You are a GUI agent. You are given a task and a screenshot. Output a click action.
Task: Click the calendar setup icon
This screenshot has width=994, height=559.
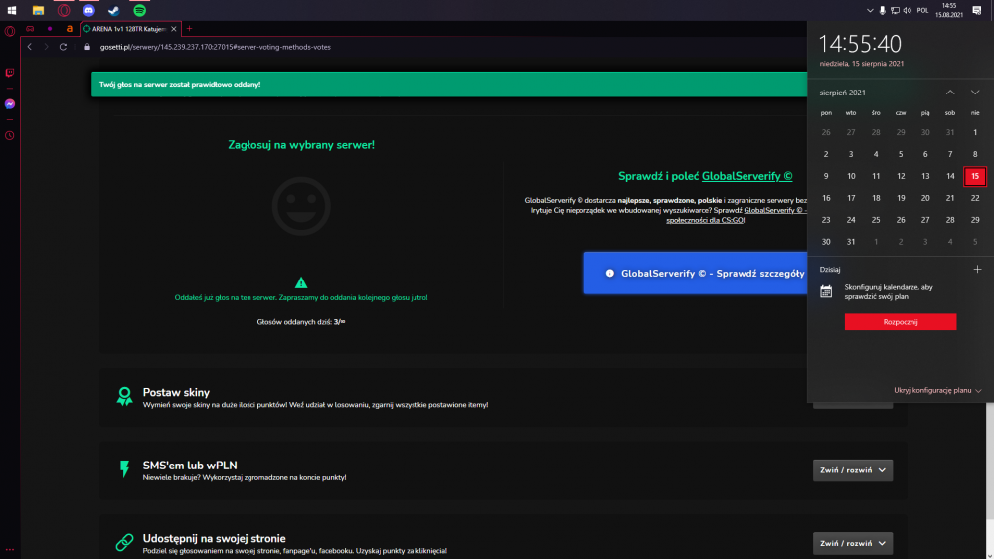(826, 291)
